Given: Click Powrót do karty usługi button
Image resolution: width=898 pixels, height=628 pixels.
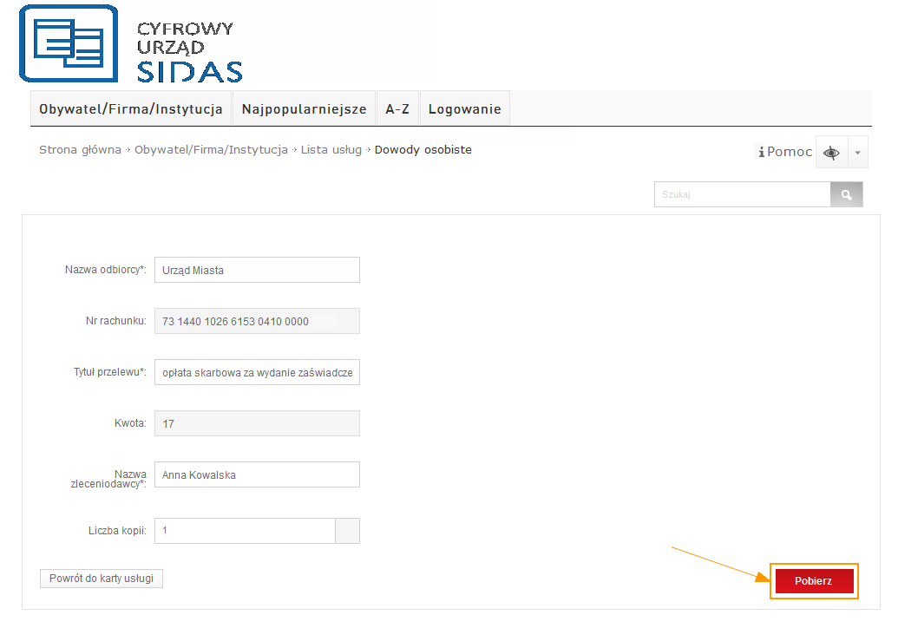Looking at the screenshot, I should (x=102, y=579).
